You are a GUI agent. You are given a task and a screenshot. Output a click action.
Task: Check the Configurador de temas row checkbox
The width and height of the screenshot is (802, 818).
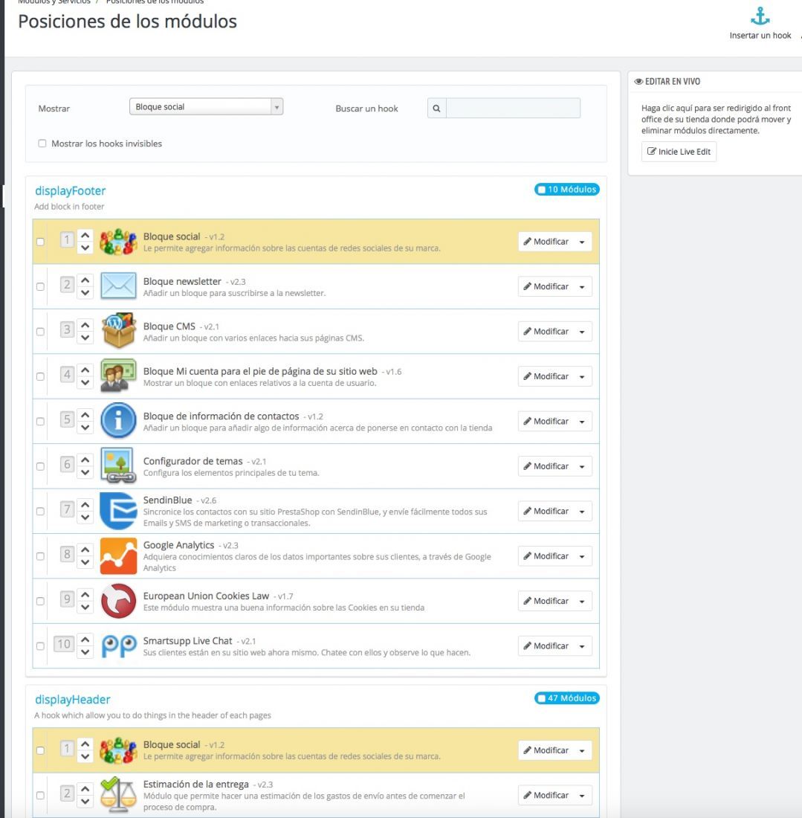coord(40,466)
